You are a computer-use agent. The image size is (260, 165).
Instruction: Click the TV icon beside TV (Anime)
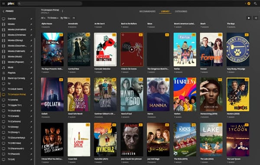[x=3, y=100]
